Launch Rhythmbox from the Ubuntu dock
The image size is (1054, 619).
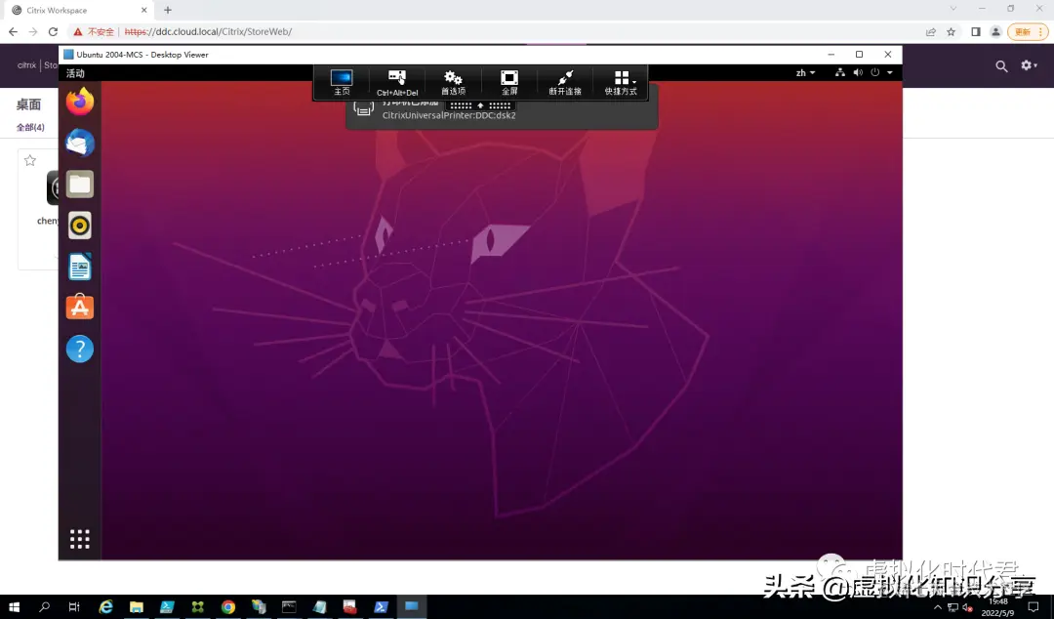(x=80, y=226)
